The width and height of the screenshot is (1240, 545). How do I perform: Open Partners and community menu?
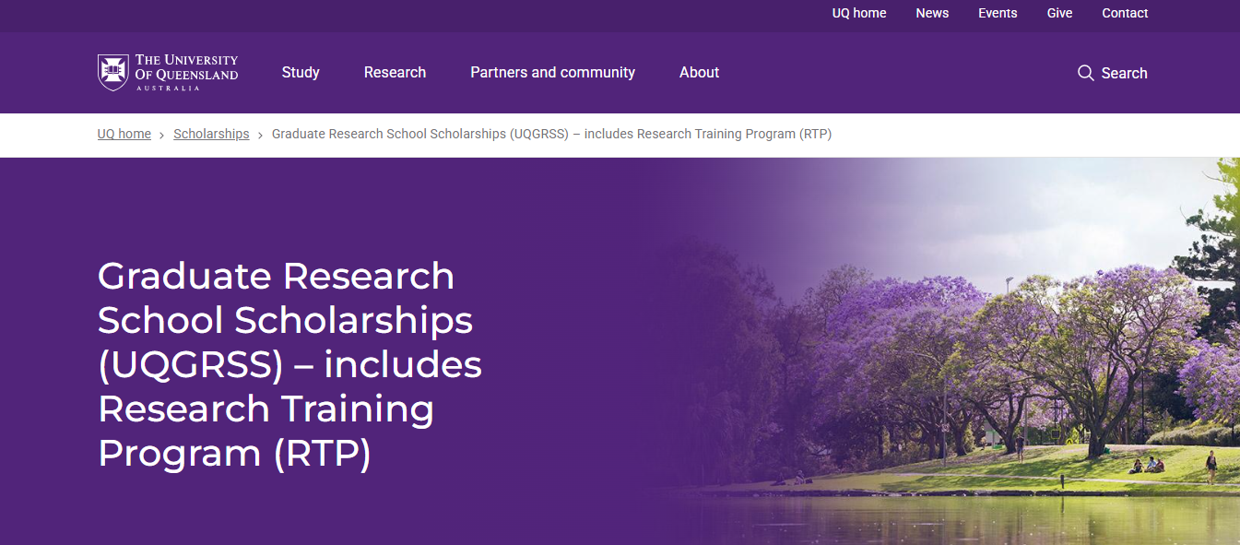click(x=552, y=72)
